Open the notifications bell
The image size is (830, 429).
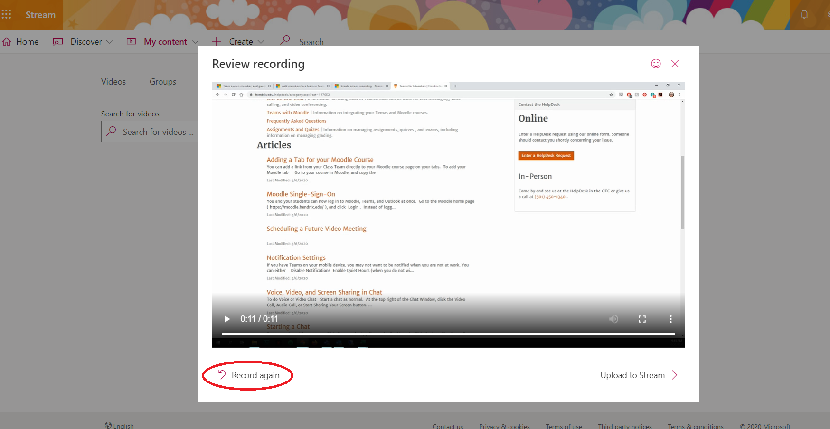(804, 14)
